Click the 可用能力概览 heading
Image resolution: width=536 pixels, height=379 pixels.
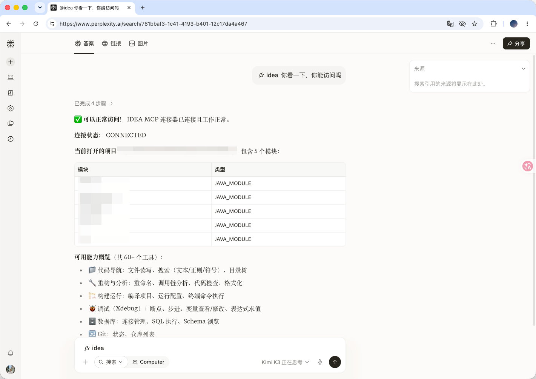pos(92,257)
